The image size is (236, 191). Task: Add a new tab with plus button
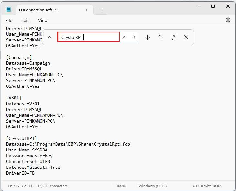click(101, 10)
